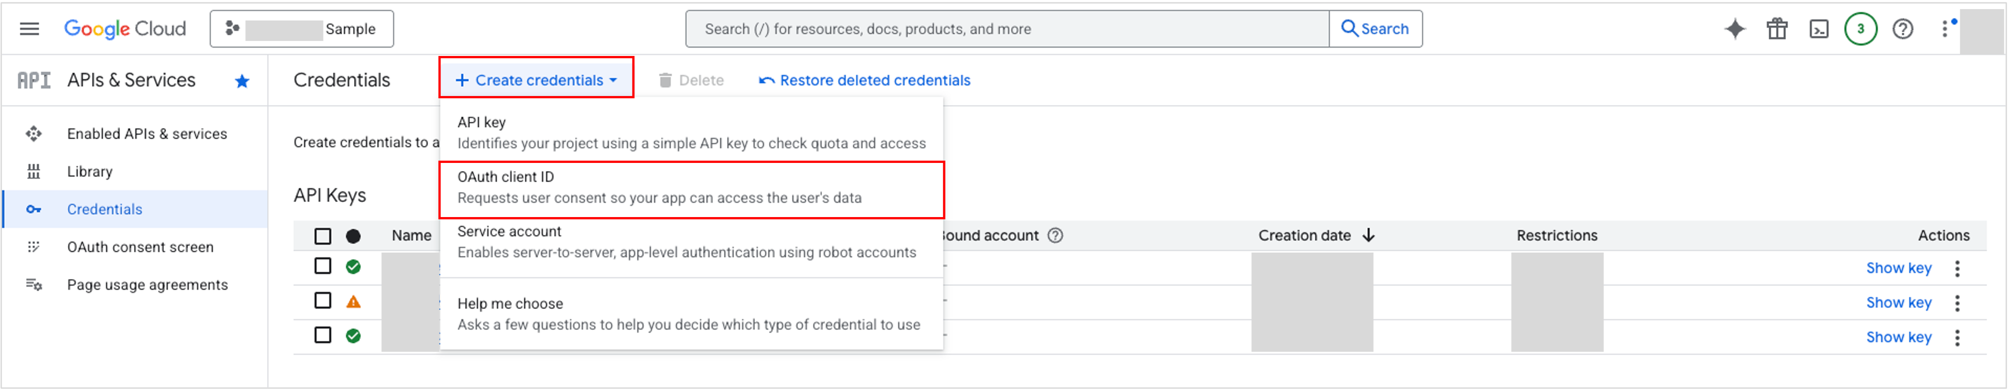
Task: Click the APIs & Services API icon
Action: click(x=34, y=81)
